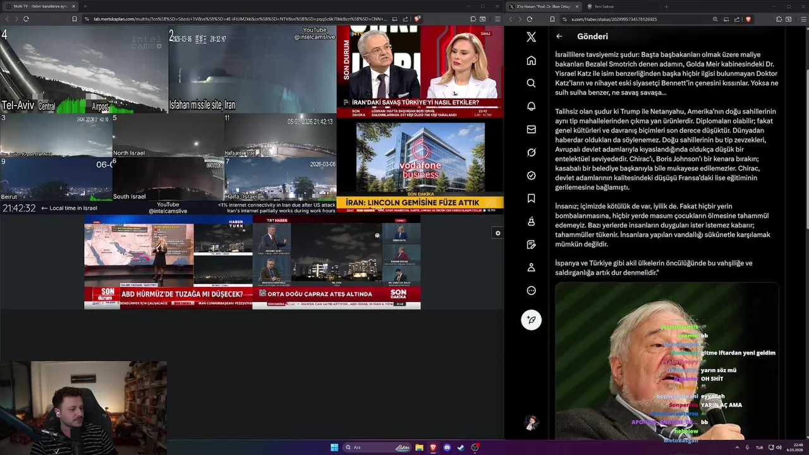Image resolution: width=809 pixels, height=455 pixels.
Task: Open İlber Ortaylı photo in the post
Action: pos(667,361)
